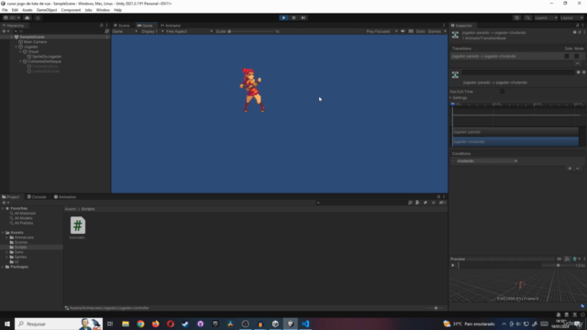
Task: Switch to the Console tab
Action: (x=37, y=197)
